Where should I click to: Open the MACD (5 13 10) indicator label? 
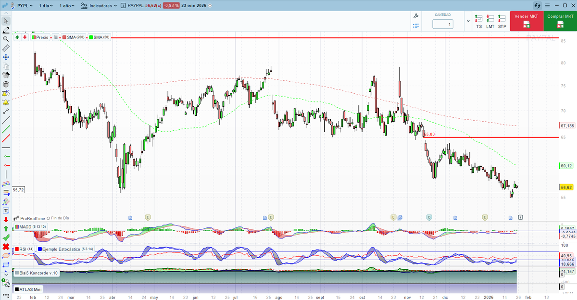click(32, 226)
